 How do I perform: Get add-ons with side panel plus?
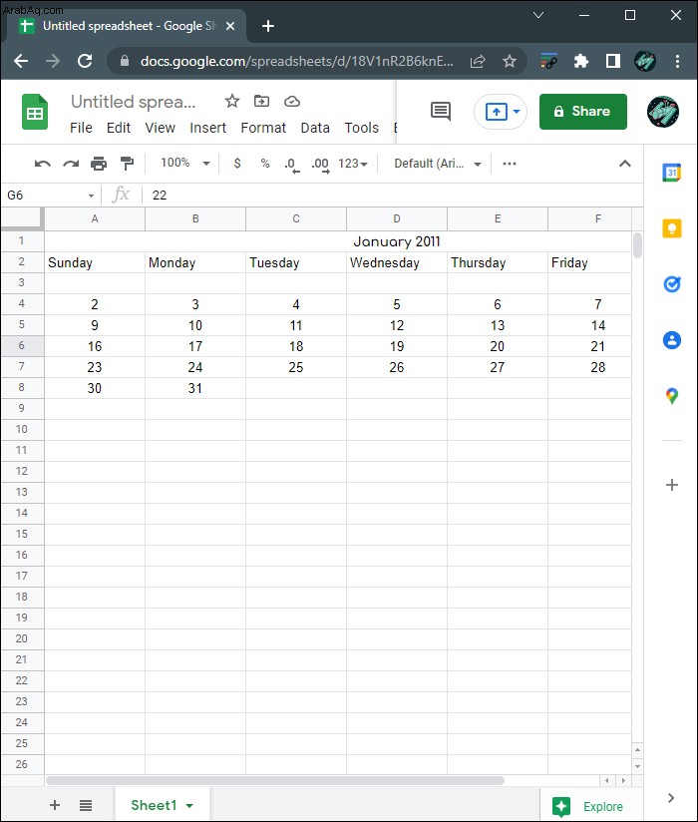(x=672, y=485)
